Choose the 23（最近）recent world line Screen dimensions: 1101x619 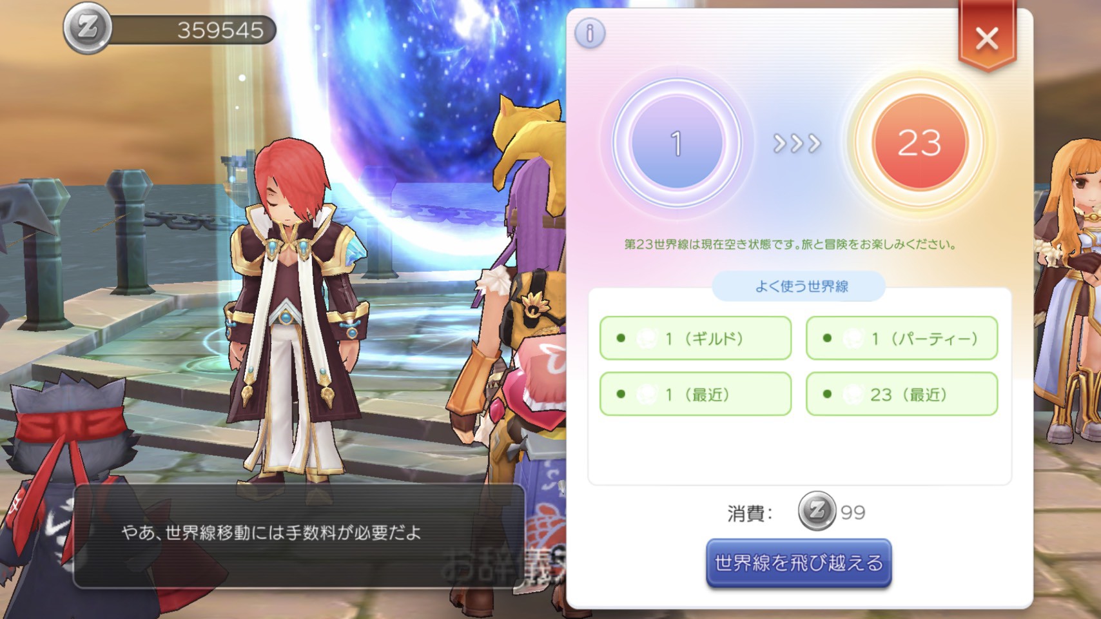point(902,394)
